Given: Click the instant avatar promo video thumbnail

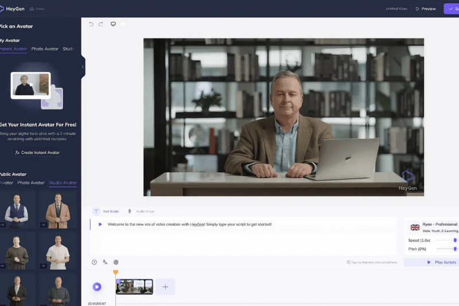Looking at the screenshot, I should [31, 85].
